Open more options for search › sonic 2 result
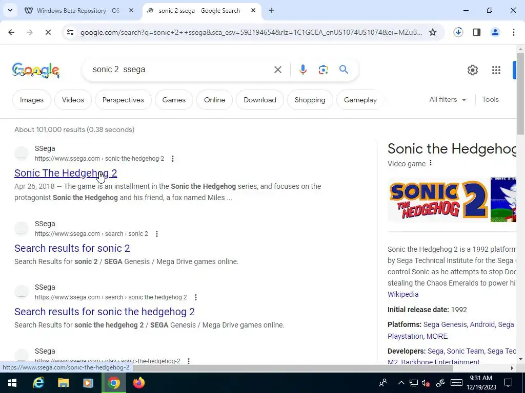 coord(157,234)
